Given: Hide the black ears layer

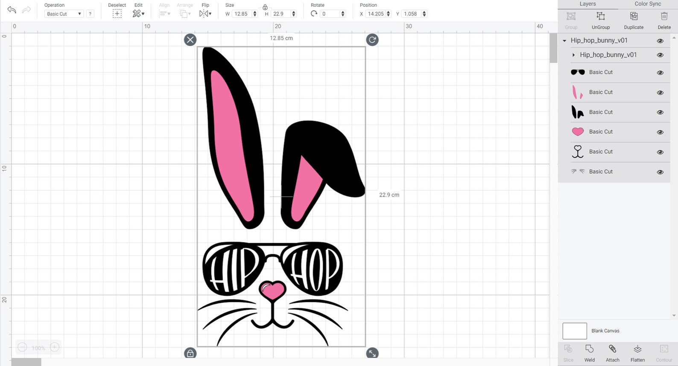Looking at the screenshot, I should pyautogui.click(x=660, y=112).
